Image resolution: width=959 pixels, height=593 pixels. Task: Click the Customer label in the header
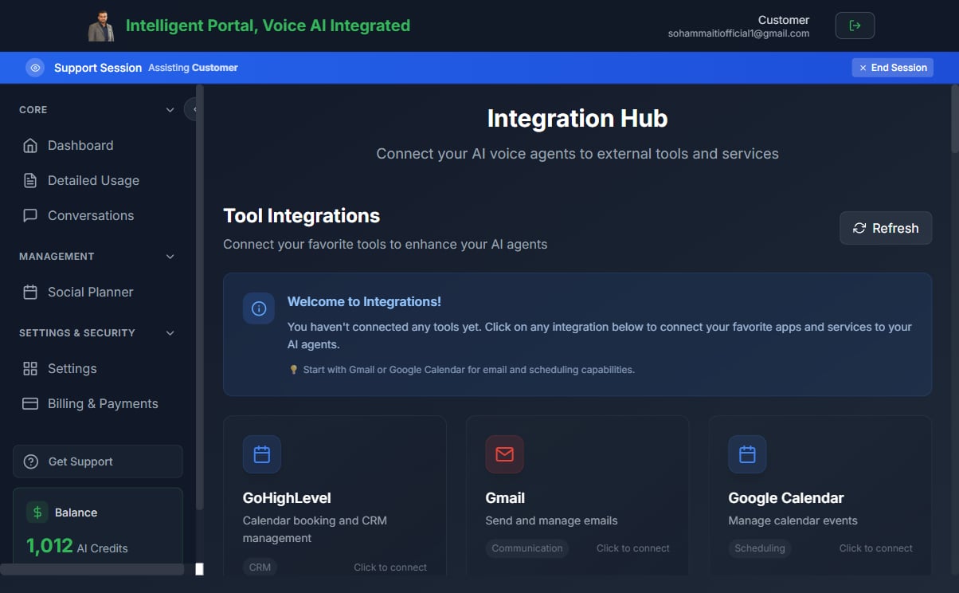click(784, 20)
